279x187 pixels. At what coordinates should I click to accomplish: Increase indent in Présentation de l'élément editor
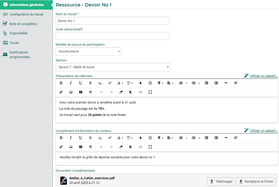(x=216, y=83)
